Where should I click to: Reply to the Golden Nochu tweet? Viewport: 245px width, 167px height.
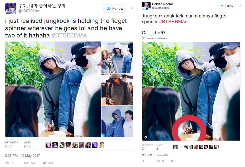(144, 161)
